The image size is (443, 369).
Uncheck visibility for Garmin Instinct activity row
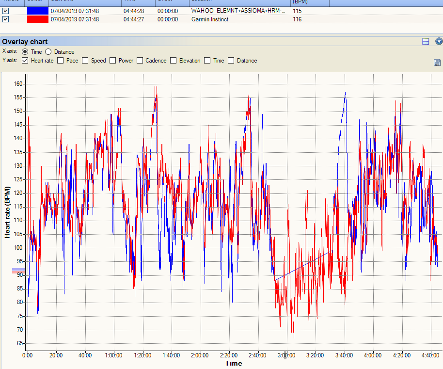click(x=6, y=19)
